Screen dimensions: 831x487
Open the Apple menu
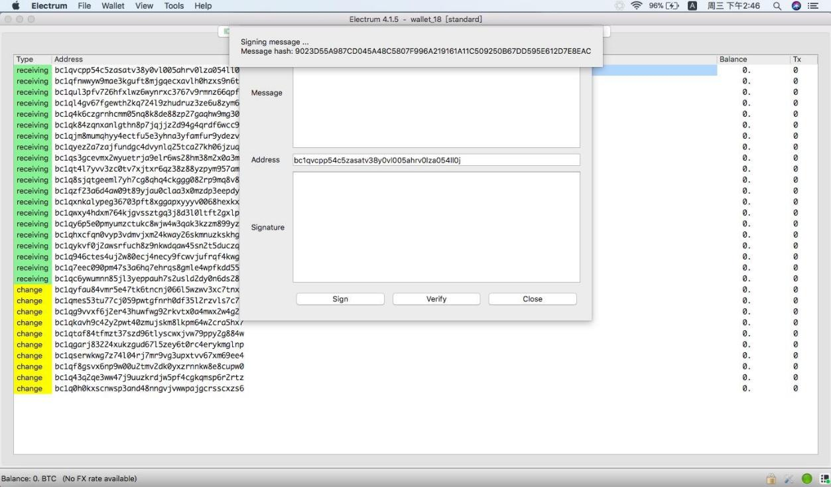15,6
